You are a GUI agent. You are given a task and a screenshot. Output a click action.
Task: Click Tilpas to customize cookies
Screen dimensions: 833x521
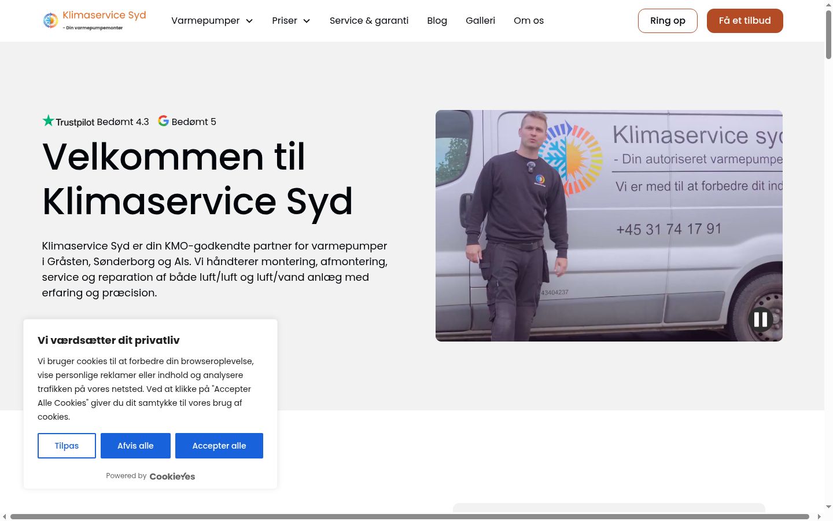[67, 446]
